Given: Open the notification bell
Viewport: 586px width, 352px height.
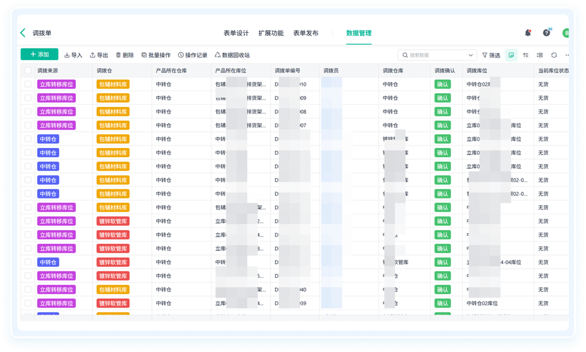Looking at the screenshot, I should (x=528, y=33).
